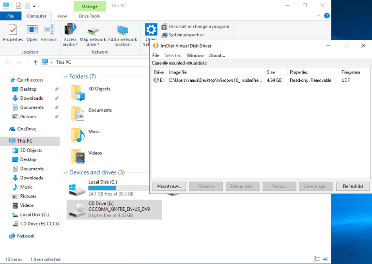
Task: Collapse the Folders (7) group
Action: 65,77
